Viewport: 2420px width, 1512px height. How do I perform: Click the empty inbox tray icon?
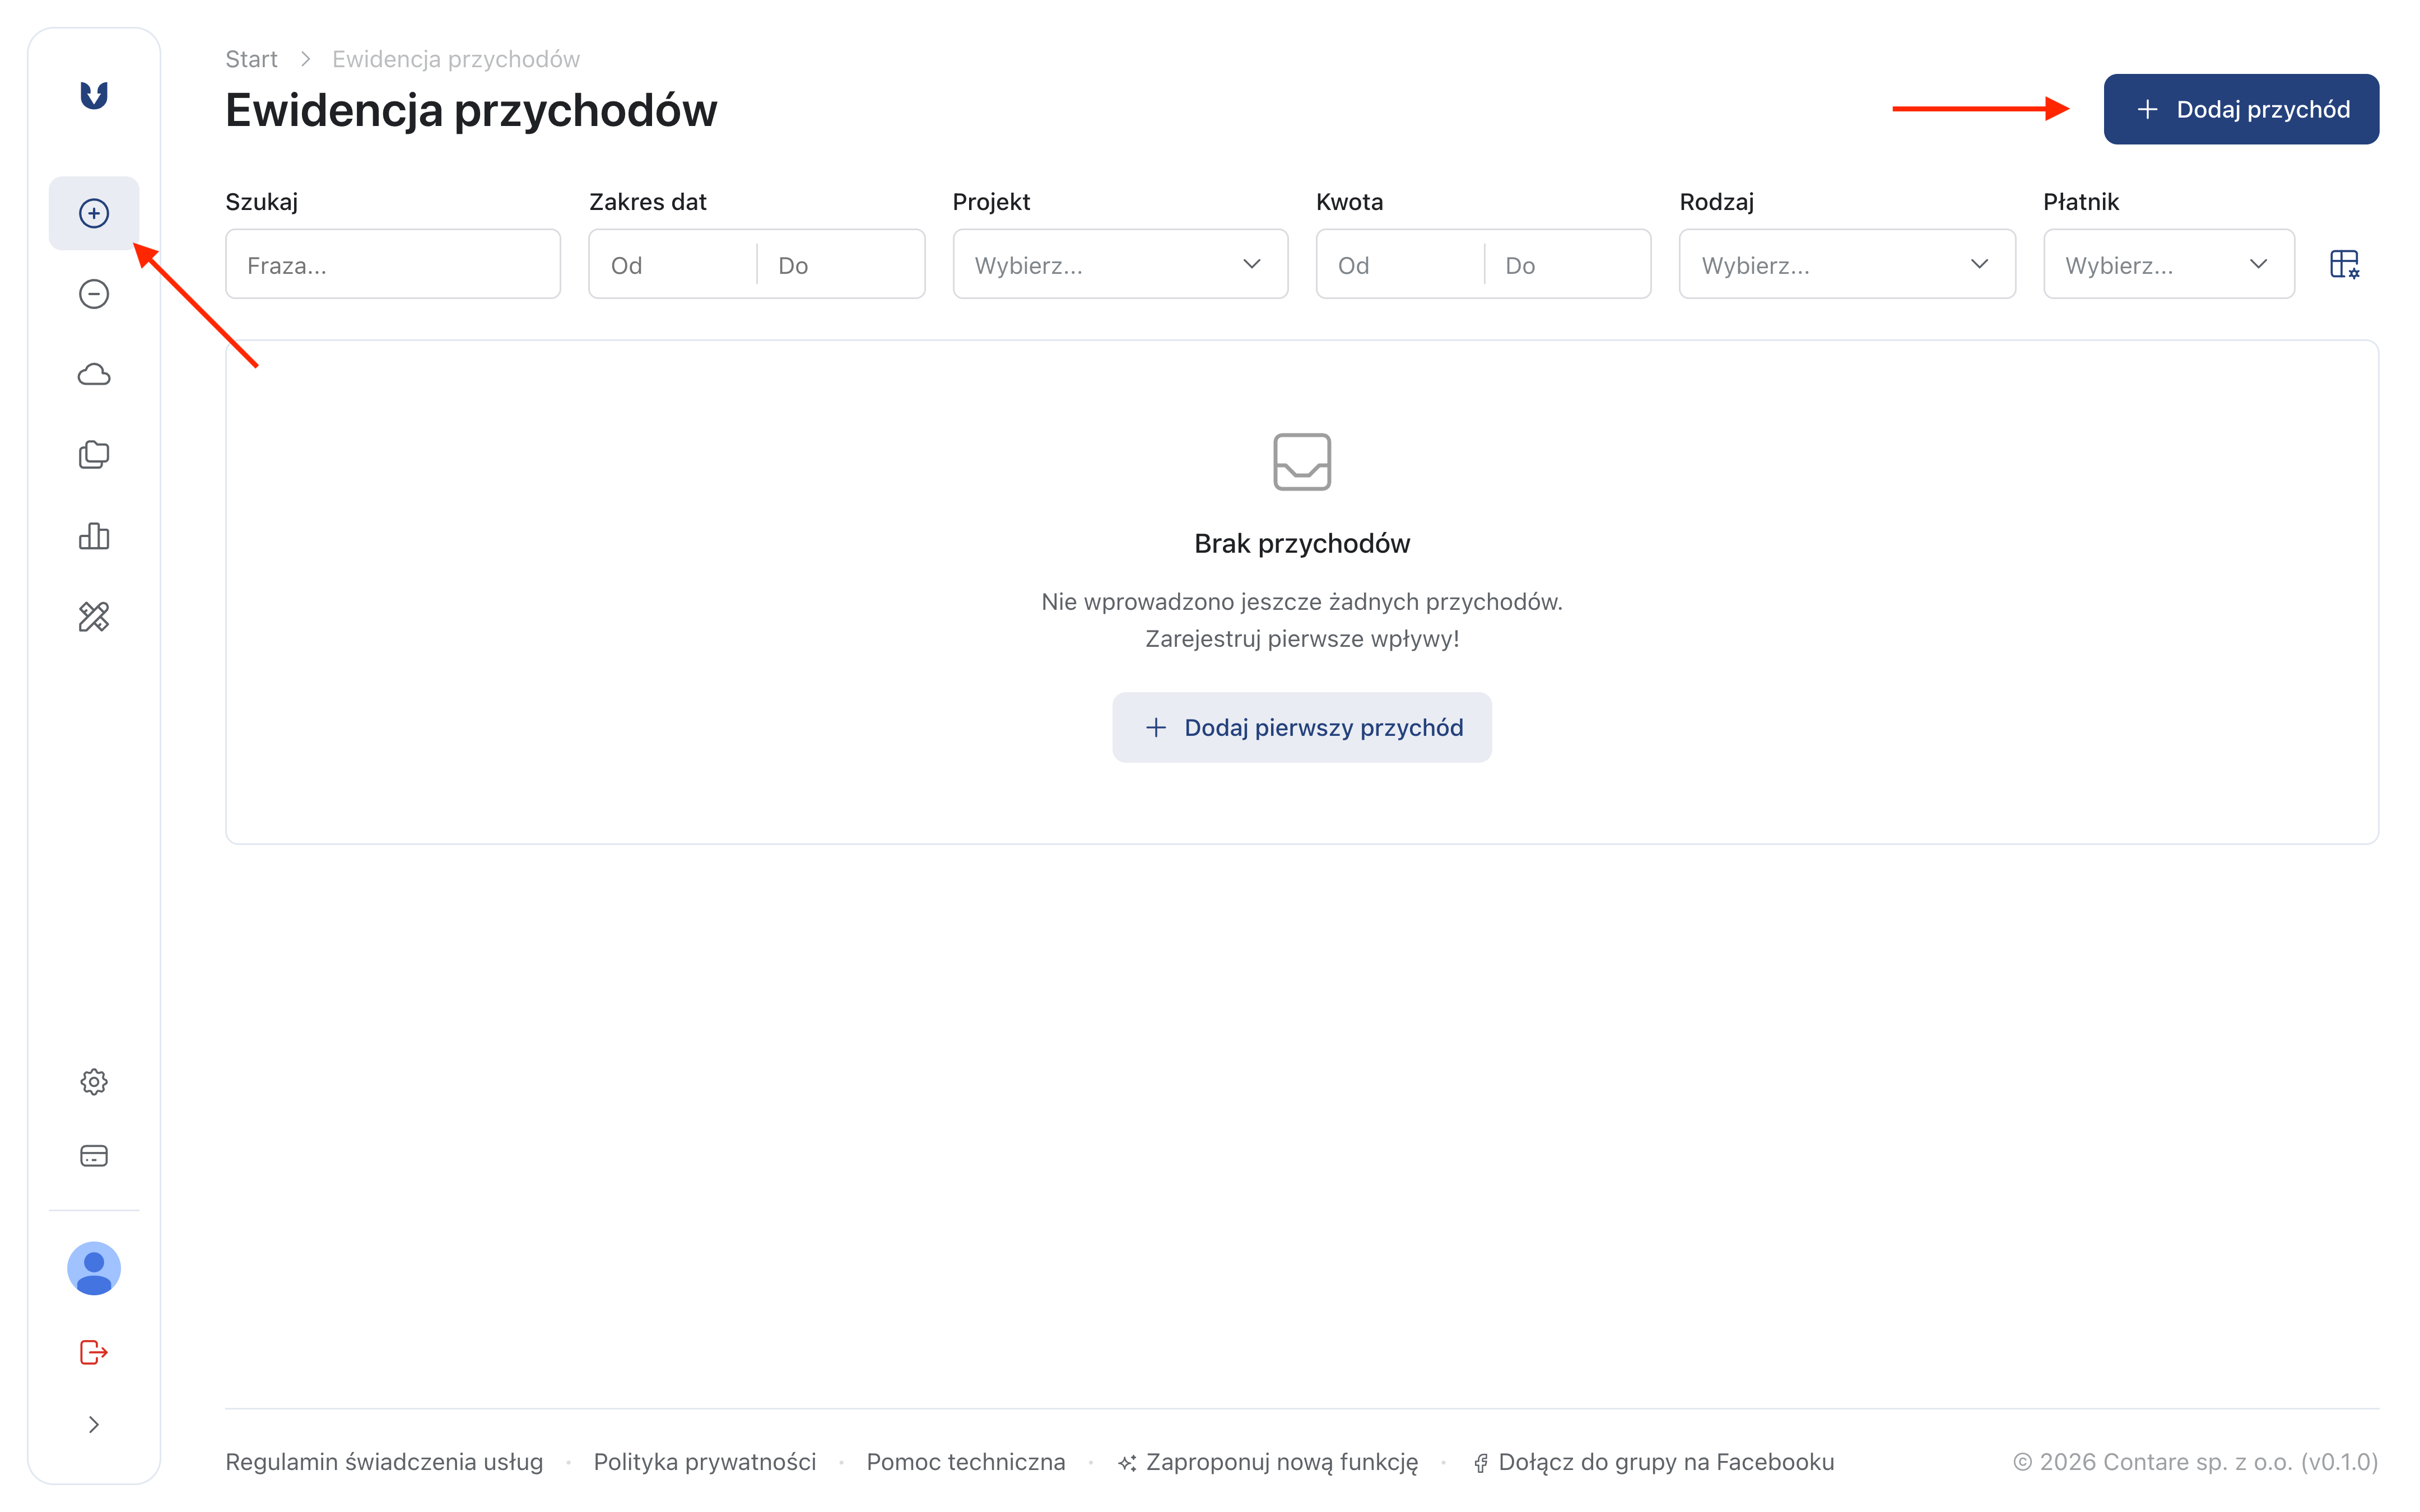point(1302,462)
